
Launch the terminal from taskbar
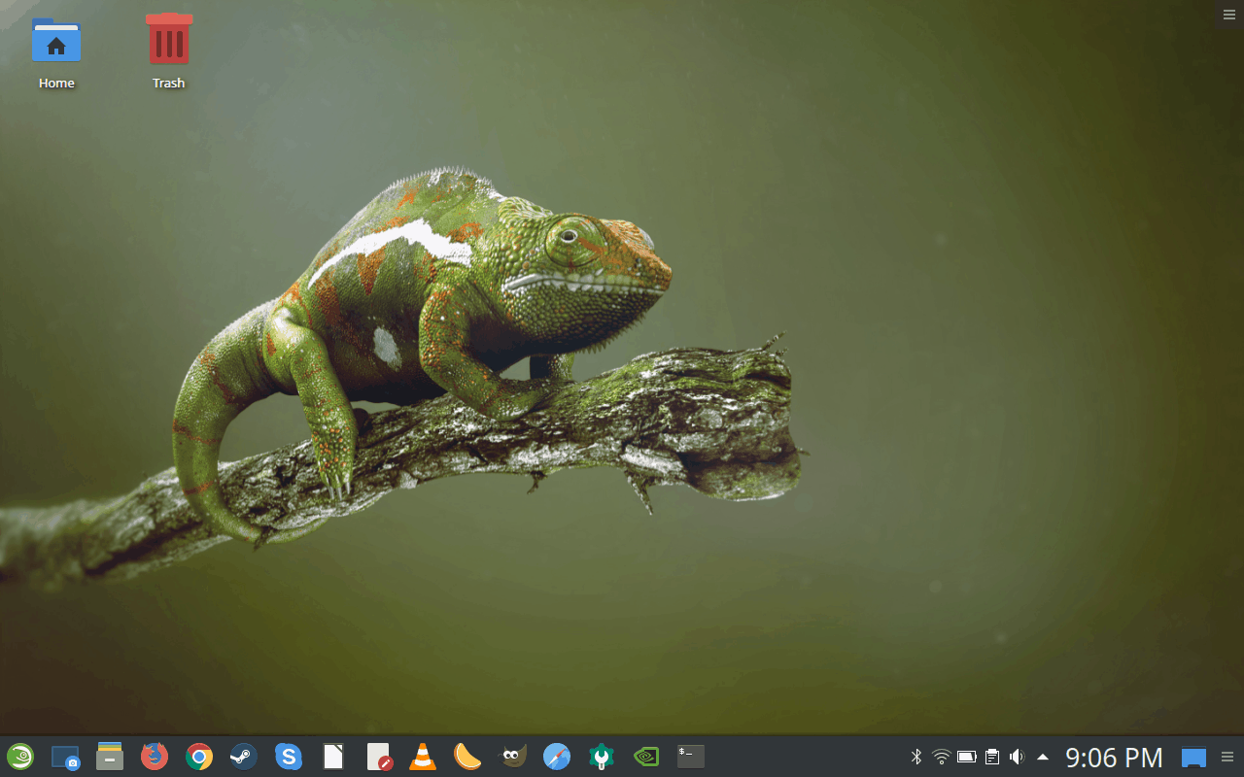[x=691, y=756]
